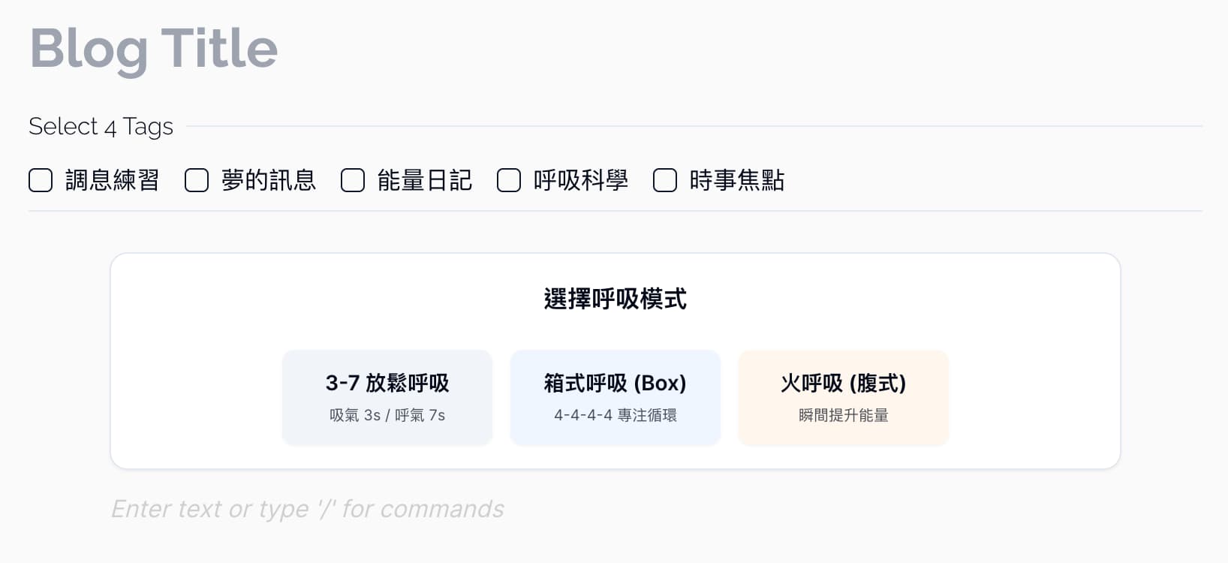
Task: Click the 時事焦點 label text
Action: (x=736, y=181)
